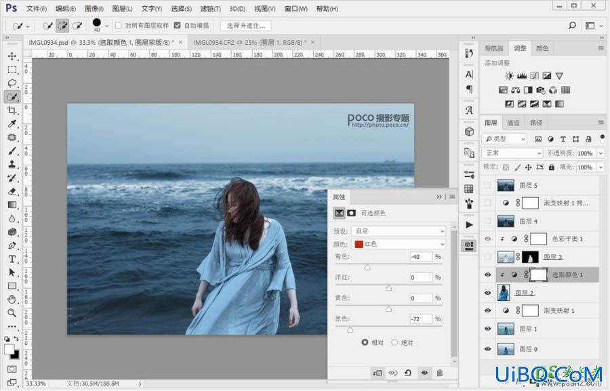Select the Relative radio button

pyautogui.click(x=365, y=342)
